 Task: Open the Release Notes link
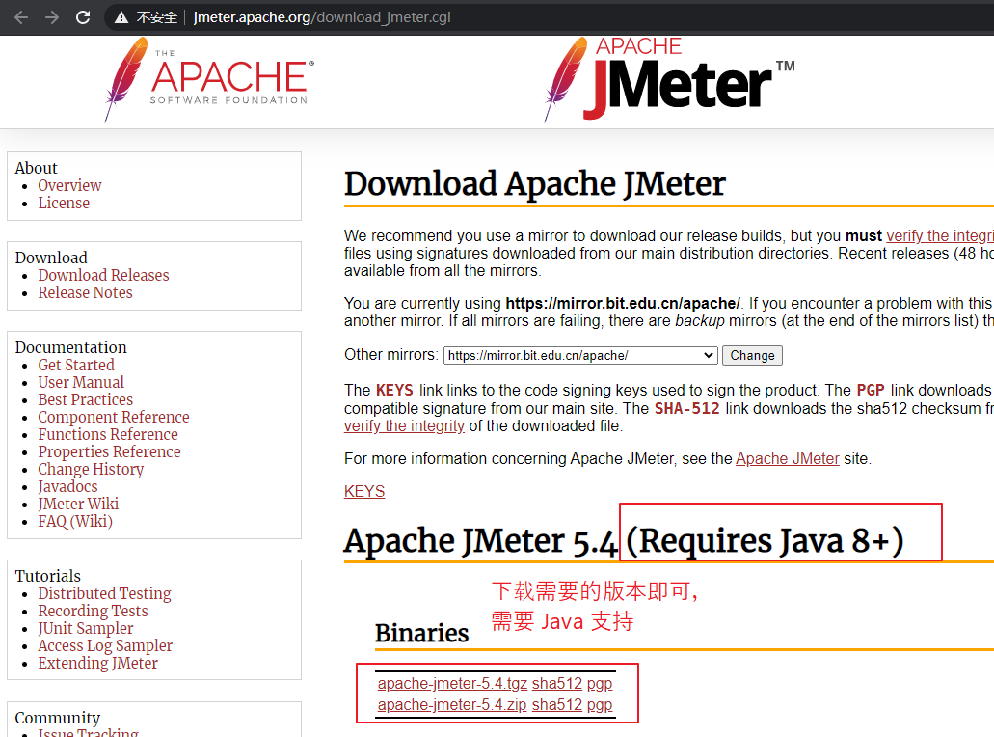point(85,292)
